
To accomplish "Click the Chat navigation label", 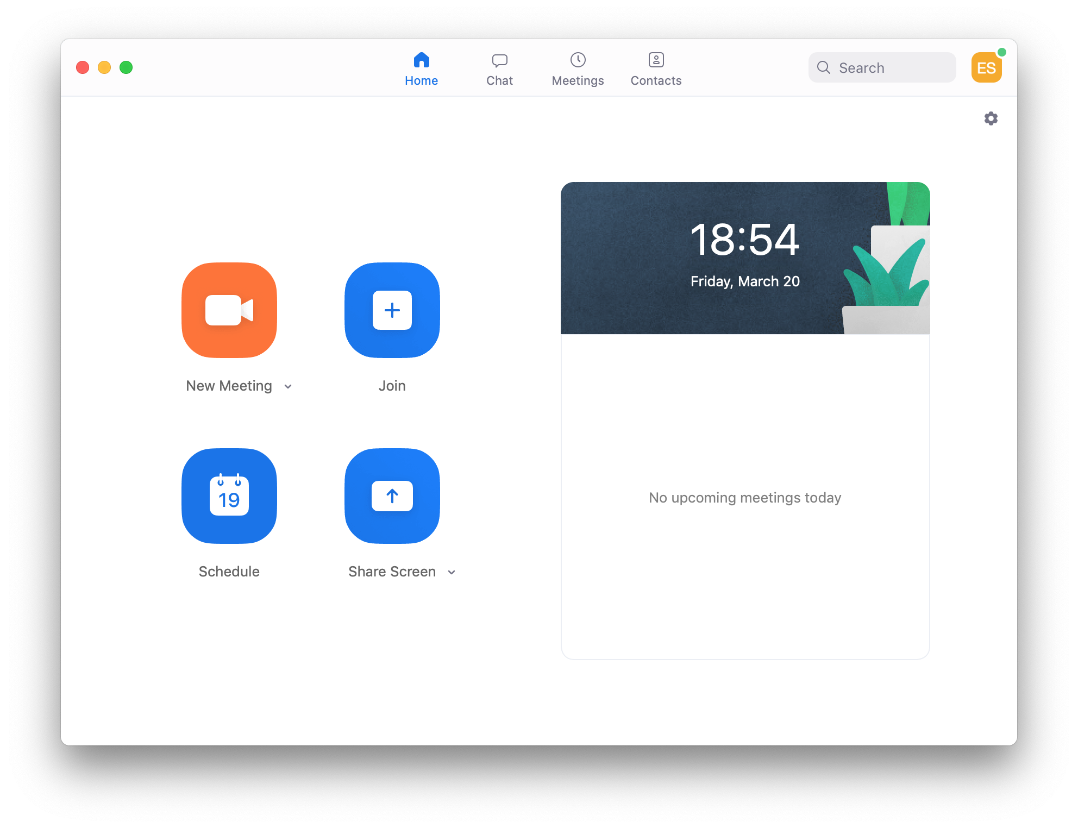I will point(500,79).
